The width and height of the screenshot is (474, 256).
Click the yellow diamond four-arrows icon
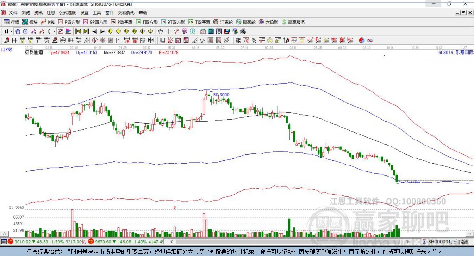click(x=142, y=31)
